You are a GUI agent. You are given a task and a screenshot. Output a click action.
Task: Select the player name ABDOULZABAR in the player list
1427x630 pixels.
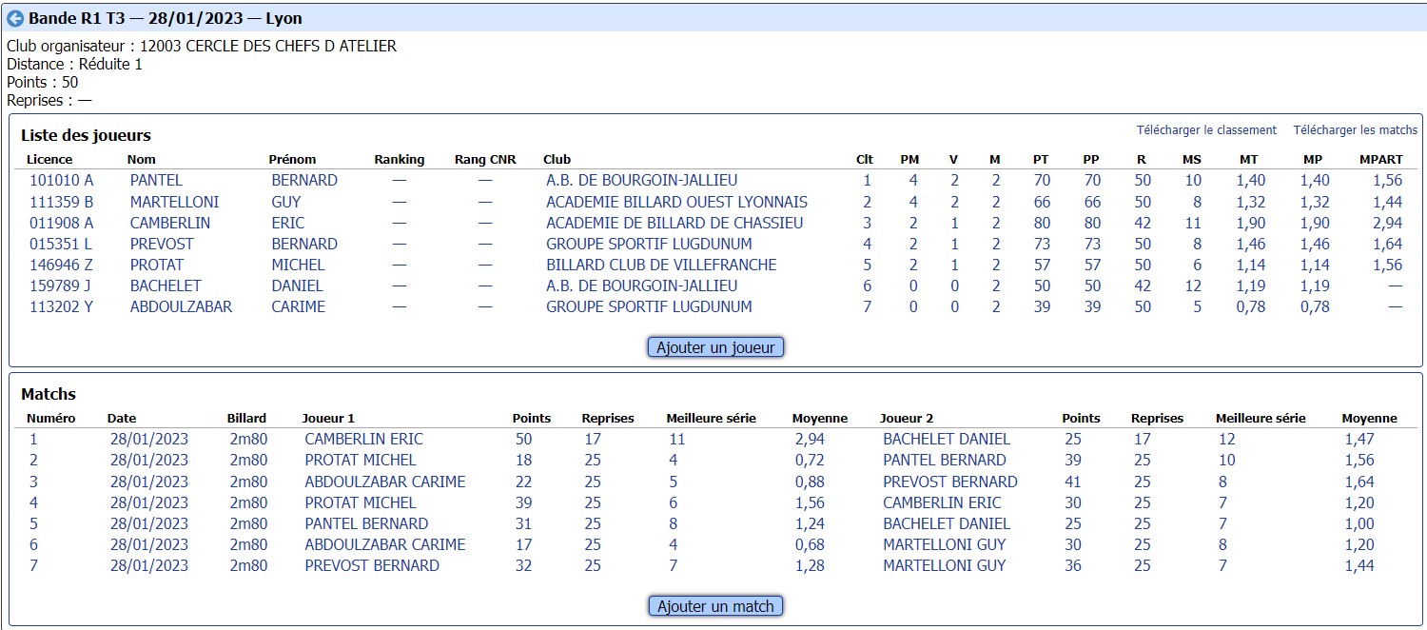pyautogui.click(x=181, y=306)
